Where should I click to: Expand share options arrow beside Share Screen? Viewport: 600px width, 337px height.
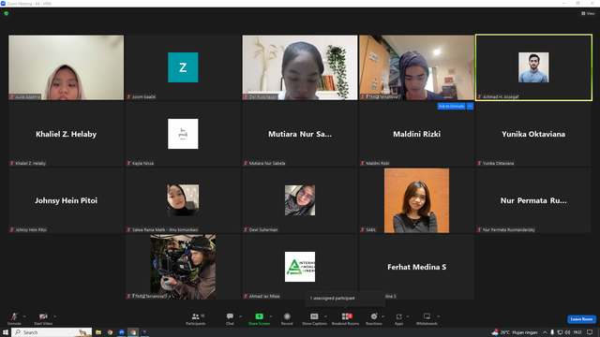click(x=271, y=316)
